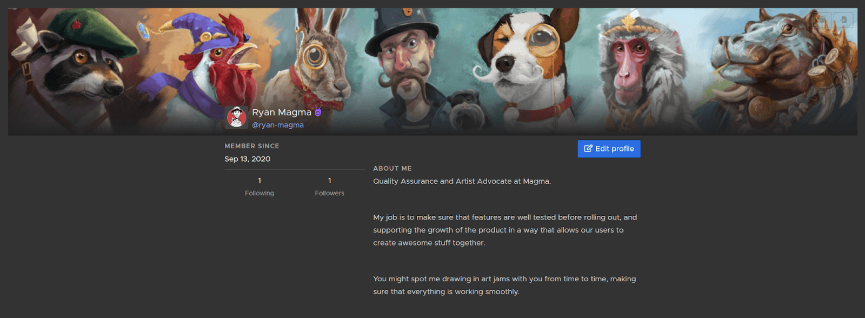The width and height of the screenshot is (865, 318).
Task: Click the Ryan Magma display name
Action: (282, 112)
